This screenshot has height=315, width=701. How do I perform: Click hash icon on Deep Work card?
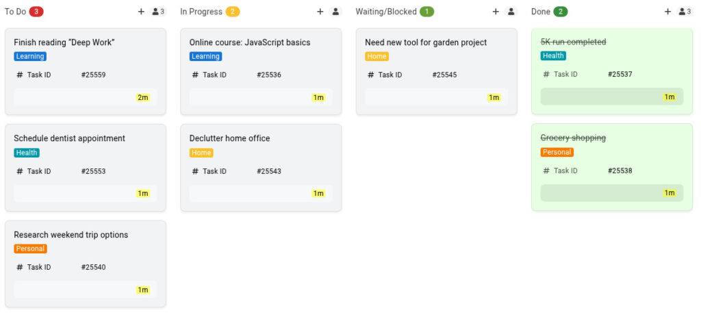(x=20, y=75)
